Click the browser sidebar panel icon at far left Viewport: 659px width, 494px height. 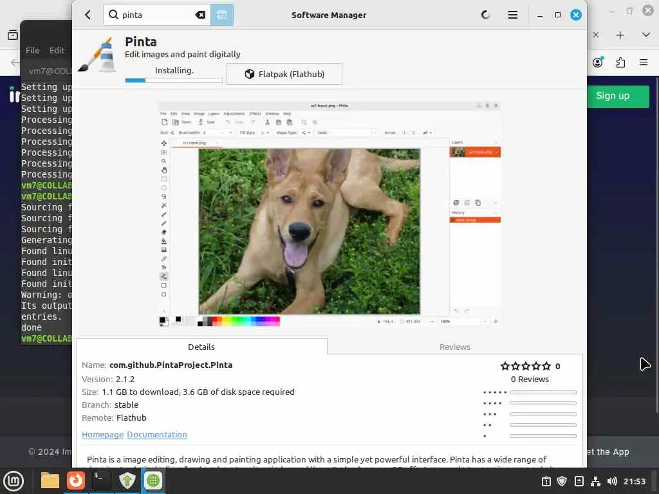(x=13, y=35)
